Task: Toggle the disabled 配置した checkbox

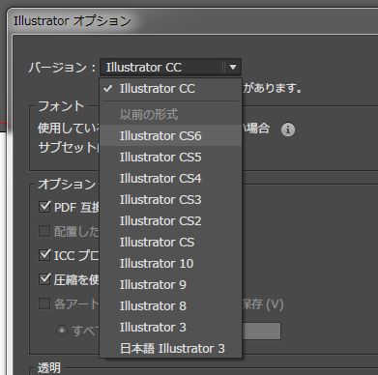Action: point(44,231)
